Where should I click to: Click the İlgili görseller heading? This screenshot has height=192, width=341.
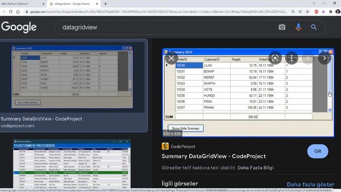coord(180,183)
